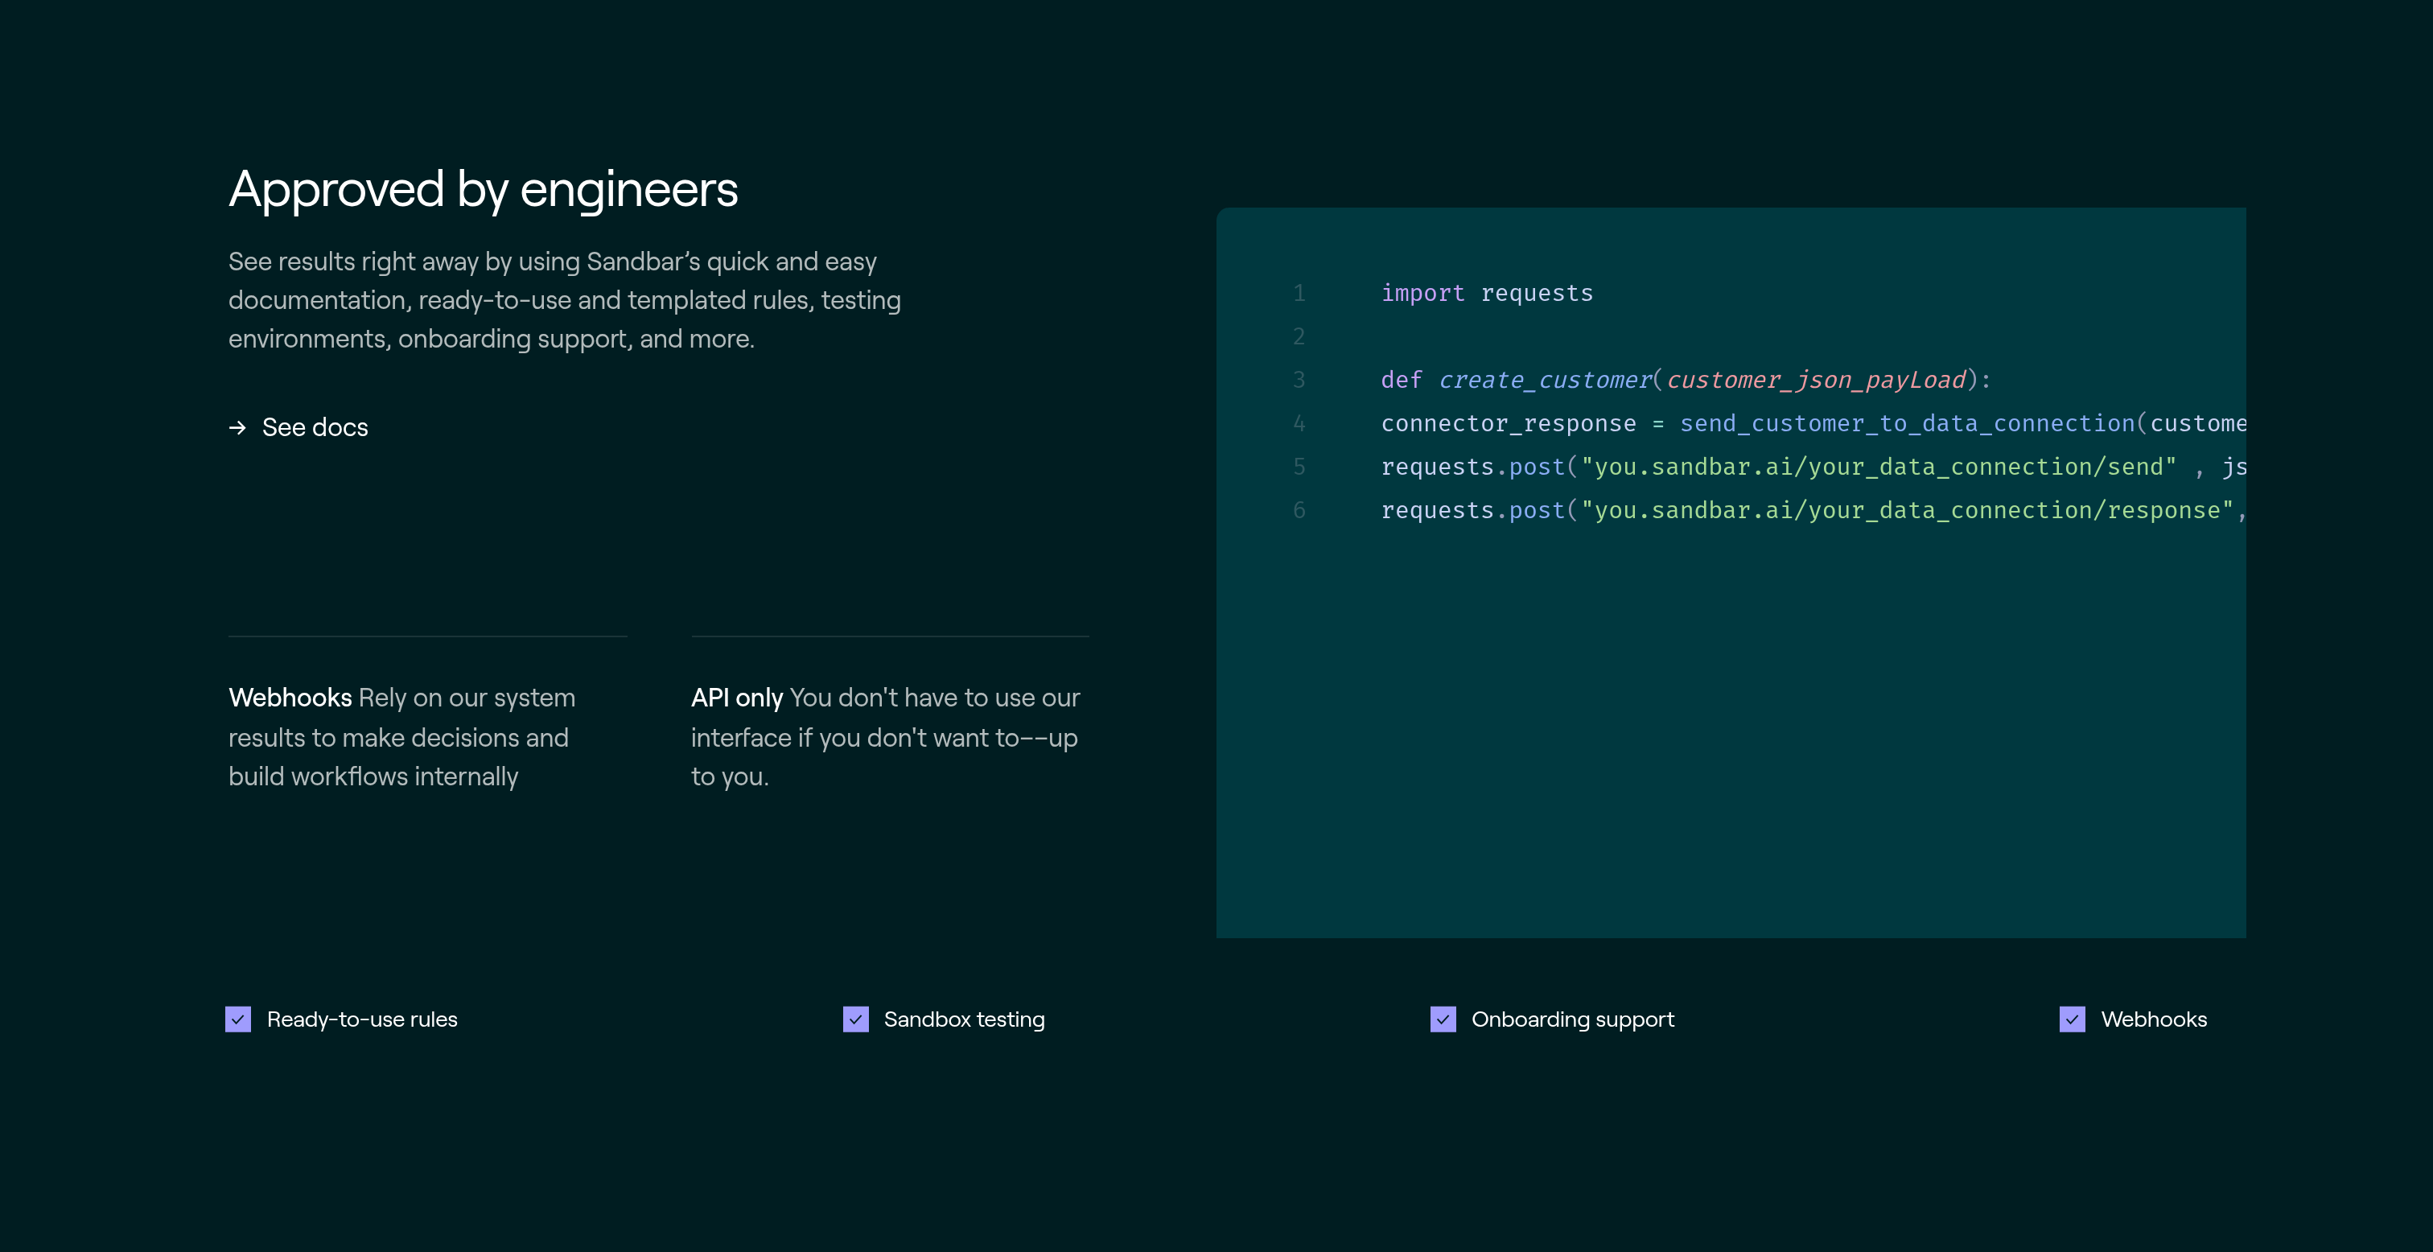
Task: Toggle the Sandbox testing checkbox
Action: [x=856, y=1019]
